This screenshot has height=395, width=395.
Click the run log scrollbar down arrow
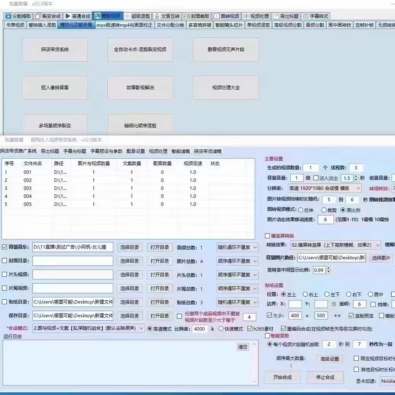[x=254, y=382]
